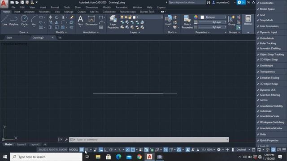Click the Move tool icon
This screenshot has width=287, height=161.
[50, 17]
